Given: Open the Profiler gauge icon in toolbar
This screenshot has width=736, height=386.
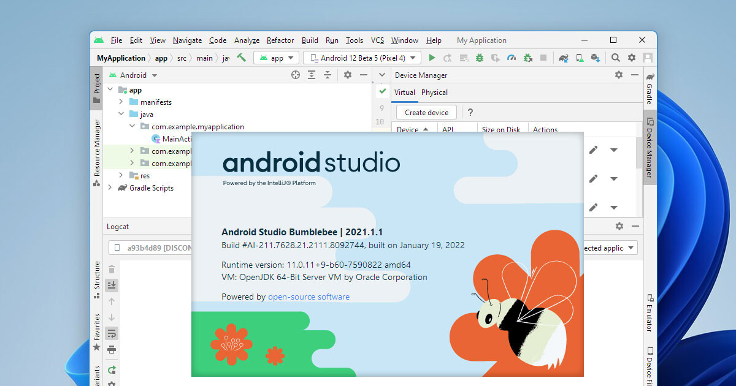Looking at the screenshot, I should point(512,58).
